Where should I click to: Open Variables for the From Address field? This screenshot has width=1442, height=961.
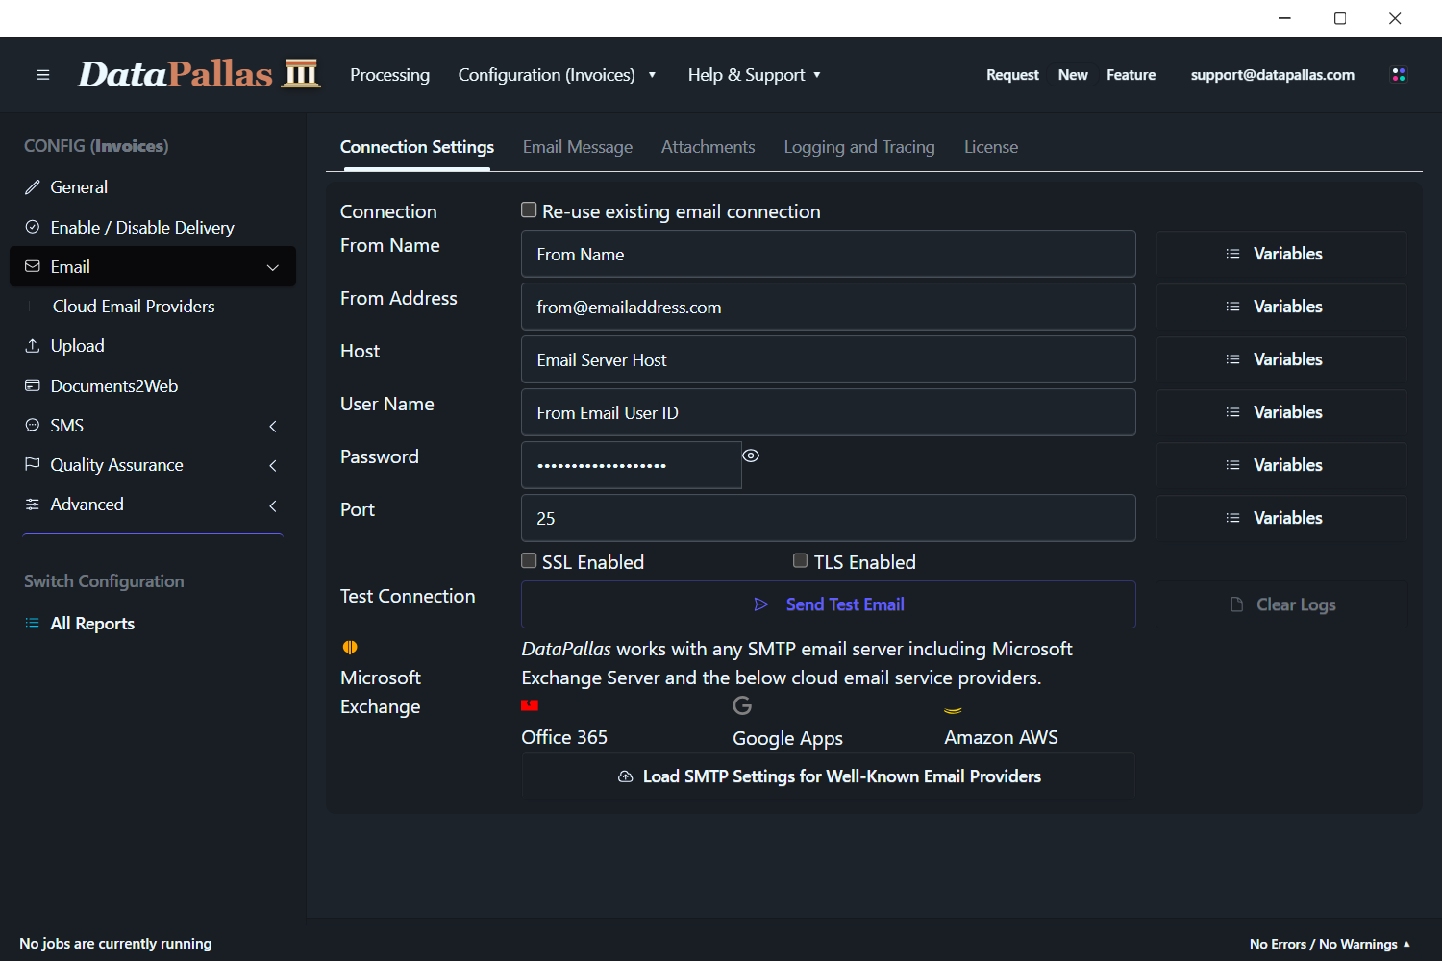click(x=1282, y=307)
